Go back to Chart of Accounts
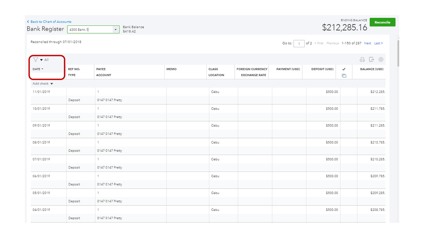The image size is (424, 238). (x=51, y=22)
